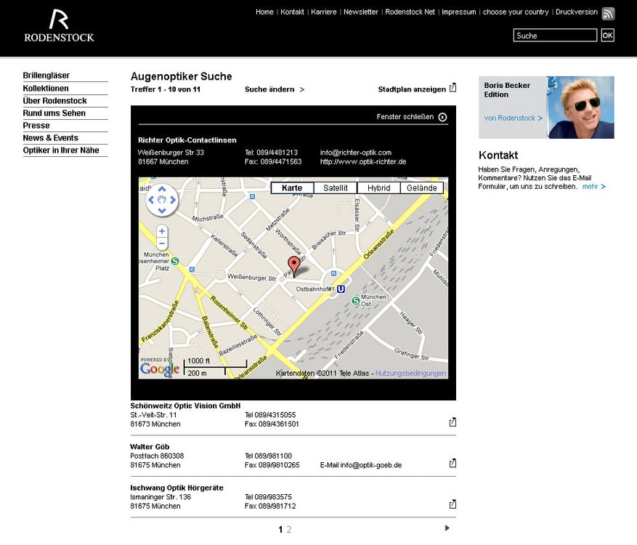Open map for Schönweitz Optic Vision
The image size is (637, 545).
coord(453,421)
